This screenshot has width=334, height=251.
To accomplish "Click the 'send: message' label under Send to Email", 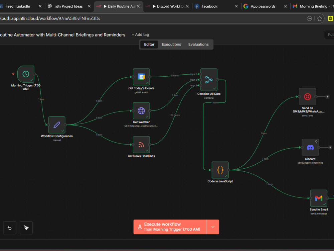I will coord(319,214).
